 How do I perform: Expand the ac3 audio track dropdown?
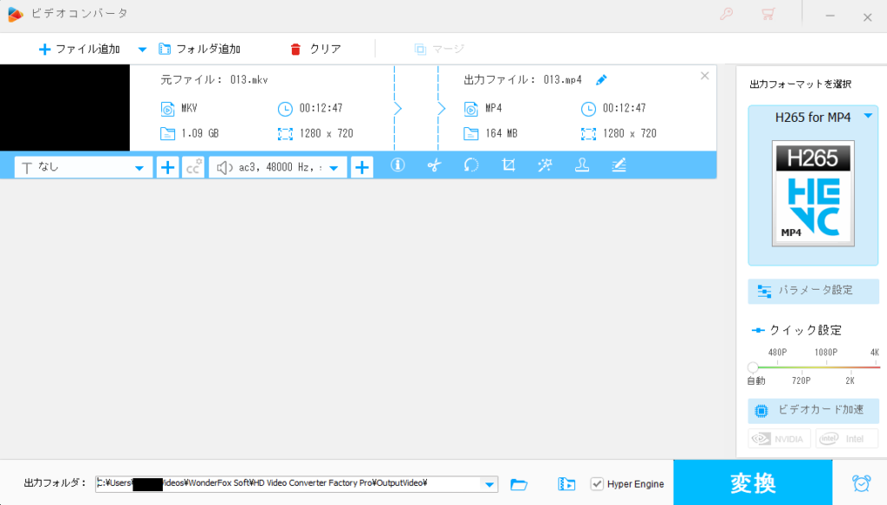pos(333,168)
